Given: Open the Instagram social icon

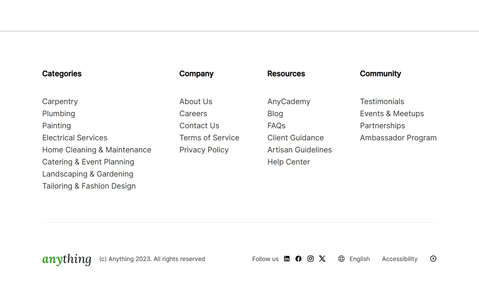Looking at the screenshot, I should (310, 259).
